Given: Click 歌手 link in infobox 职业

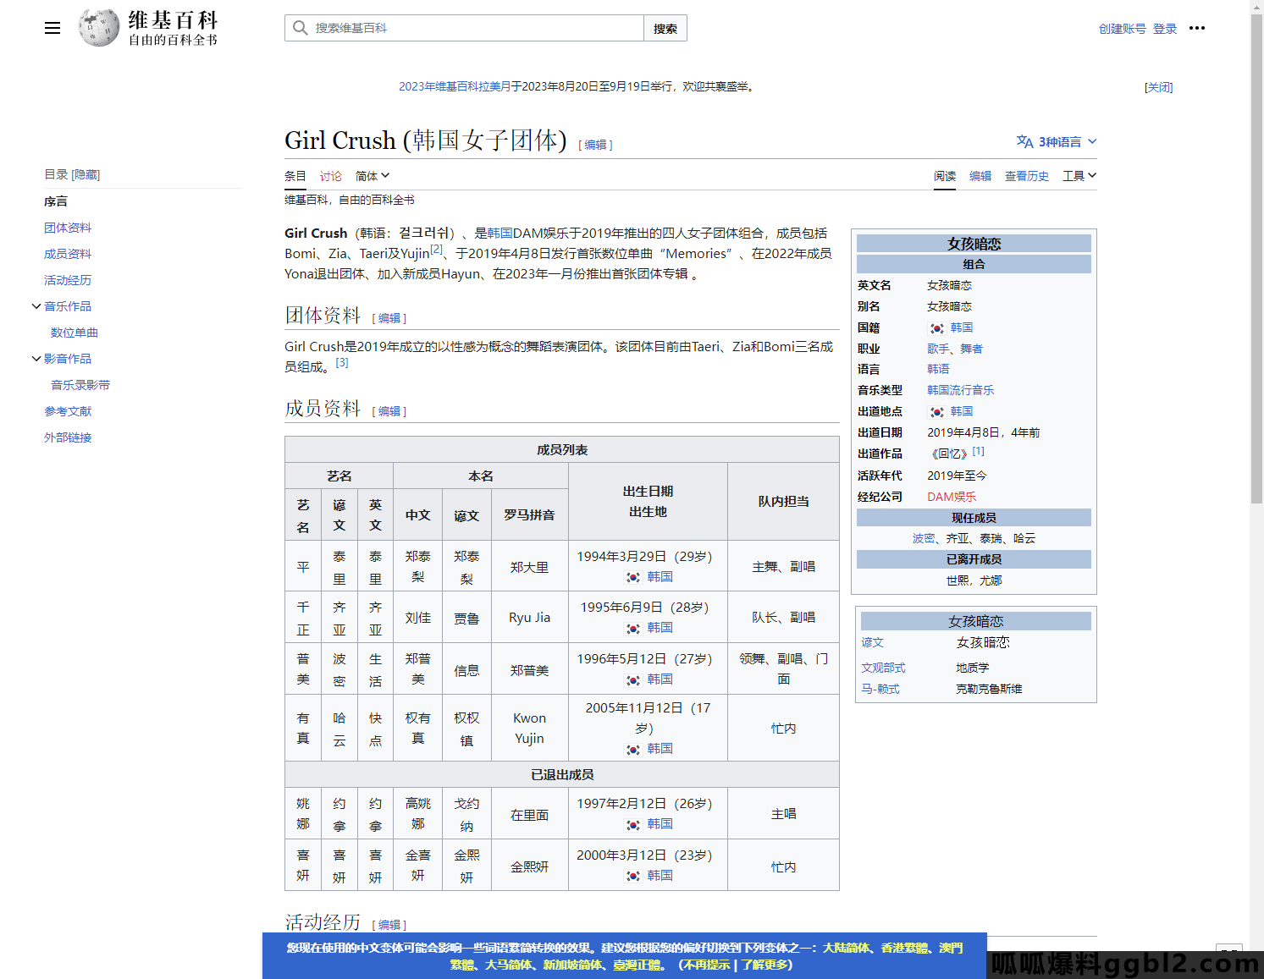Looking at the screenshot, I should click(938, 349).
